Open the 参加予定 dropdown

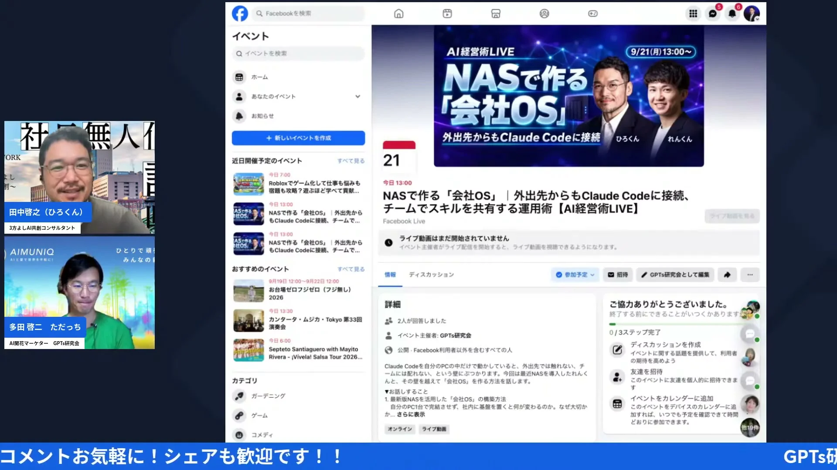[x=575, y=275]
